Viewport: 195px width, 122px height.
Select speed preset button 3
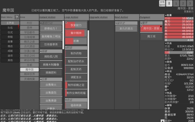(x=190, y=3)
